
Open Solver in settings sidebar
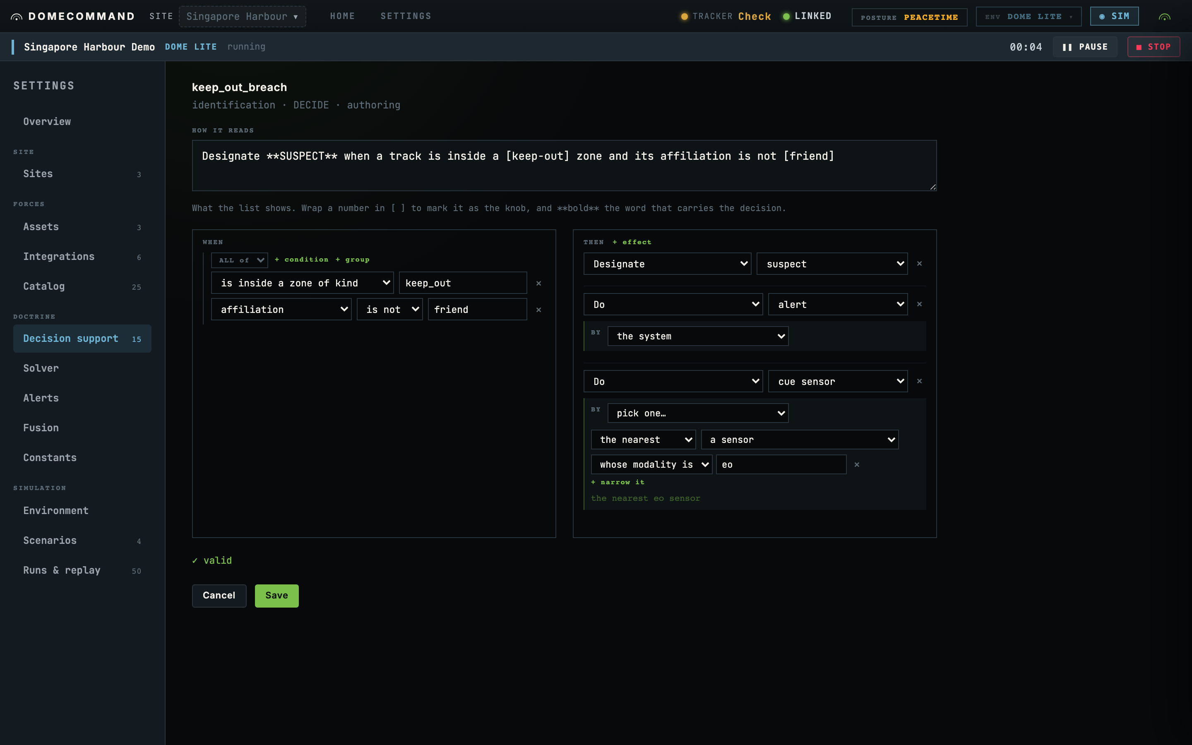pos(82,368)
